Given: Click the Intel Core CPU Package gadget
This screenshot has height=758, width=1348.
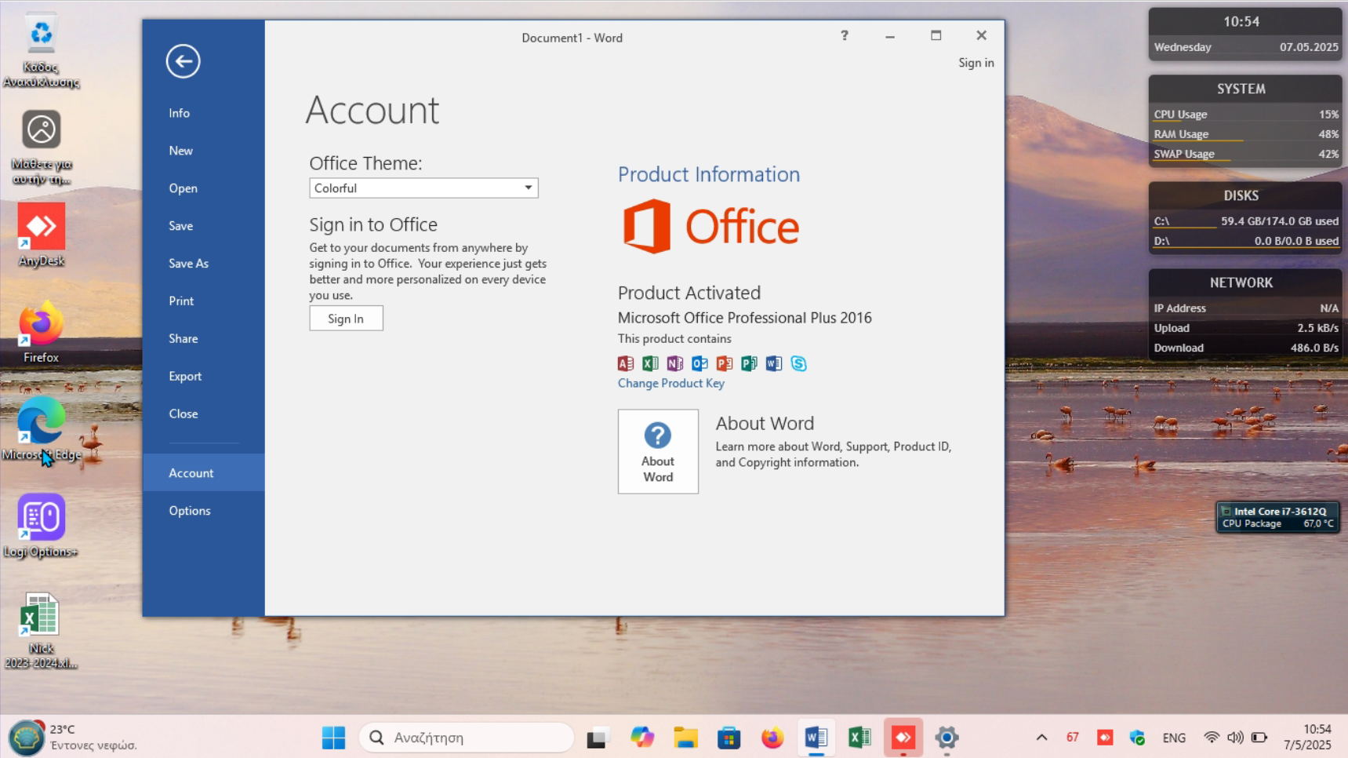Looking at the screenshot, I should pos(1277,517).
